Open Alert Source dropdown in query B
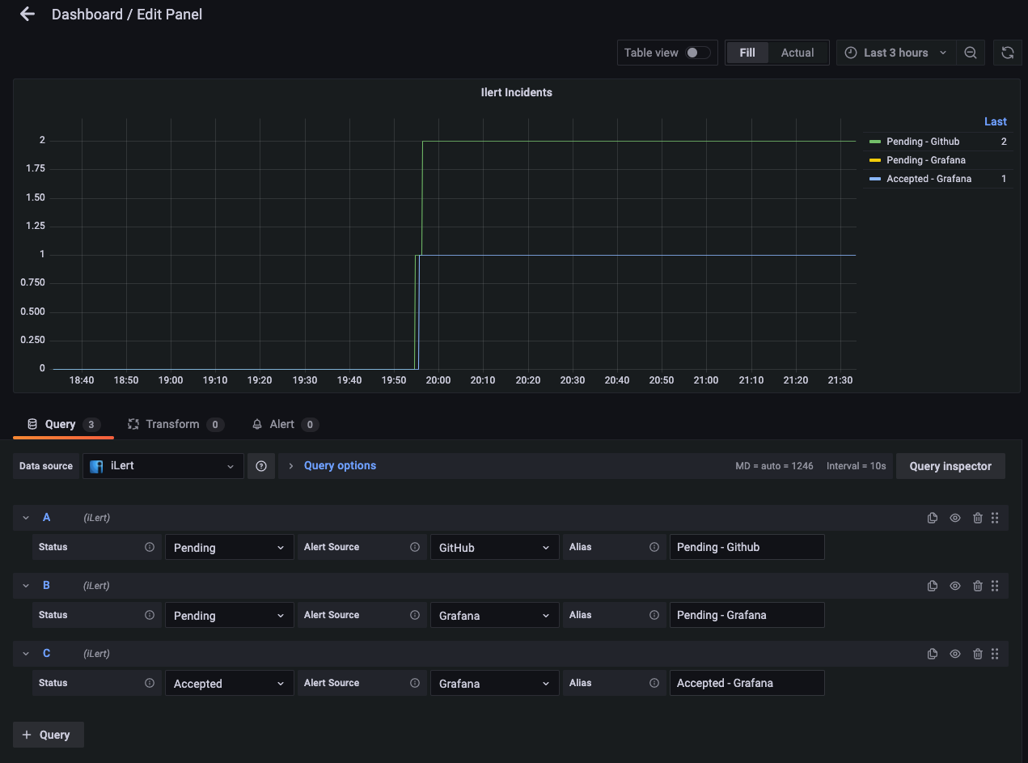 click(x=494, y=615)
